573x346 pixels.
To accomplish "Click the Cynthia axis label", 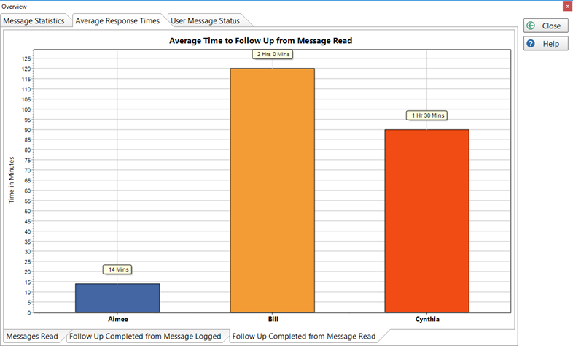I will click(427, 319).
